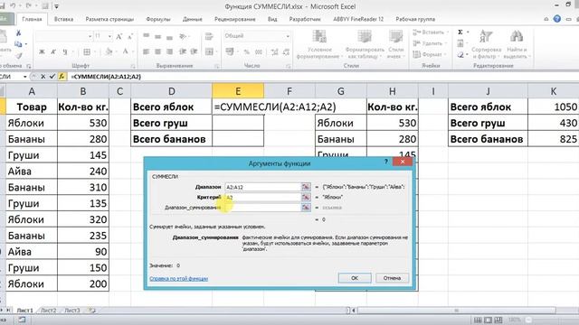Click the Increase decimal icon

(274, 52)
